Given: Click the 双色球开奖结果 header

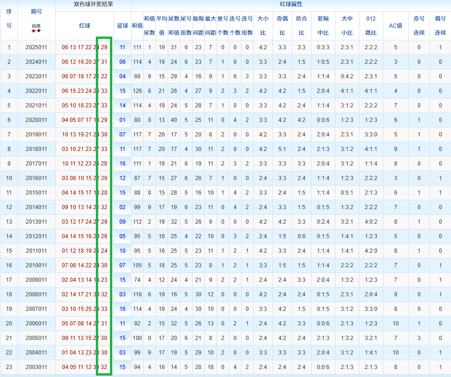Looking at the screenshot, I should pyautogui.click(x=93, y=4).
